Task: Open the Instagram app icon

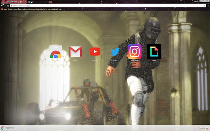Action: [135, 52]
